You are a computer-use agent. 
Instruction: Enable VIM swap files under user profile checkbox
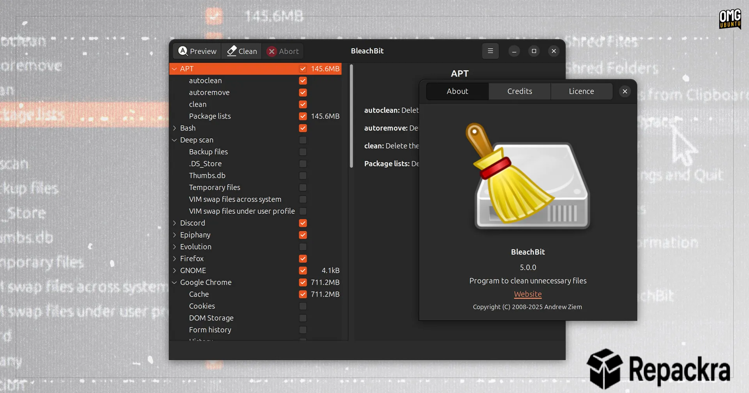coord(303,211)
